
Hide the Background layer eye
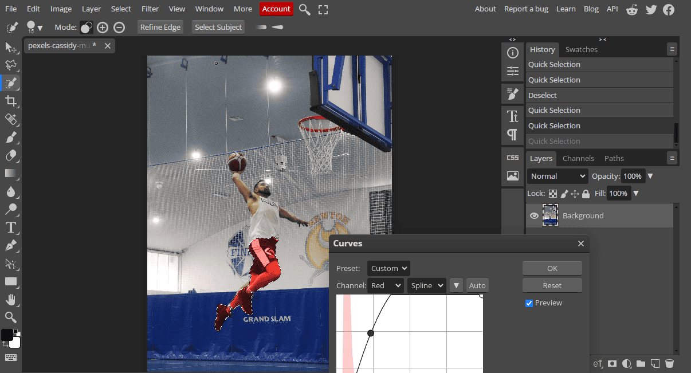[x=534, y=216]
